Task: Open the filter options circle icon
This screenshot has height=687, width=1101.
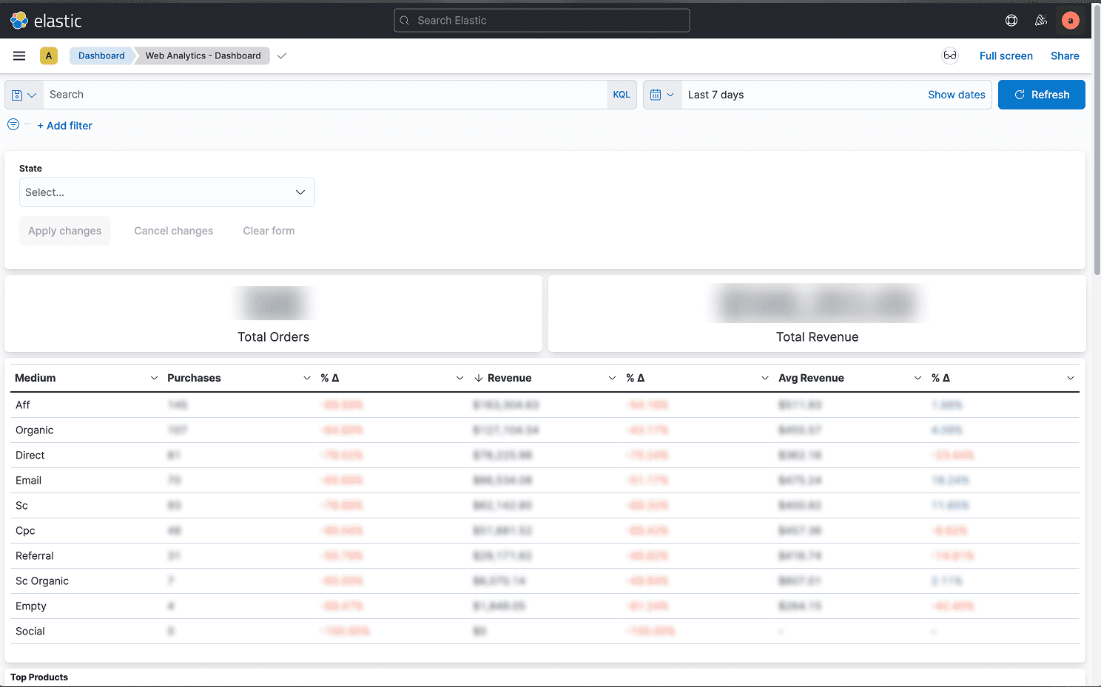Action: [x=13, y=124]
